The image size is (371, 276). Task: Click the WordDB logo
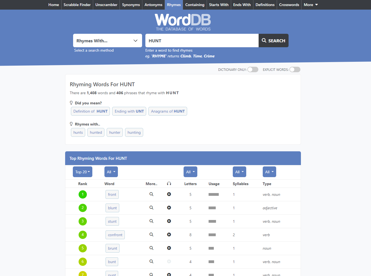click(183, 22)
